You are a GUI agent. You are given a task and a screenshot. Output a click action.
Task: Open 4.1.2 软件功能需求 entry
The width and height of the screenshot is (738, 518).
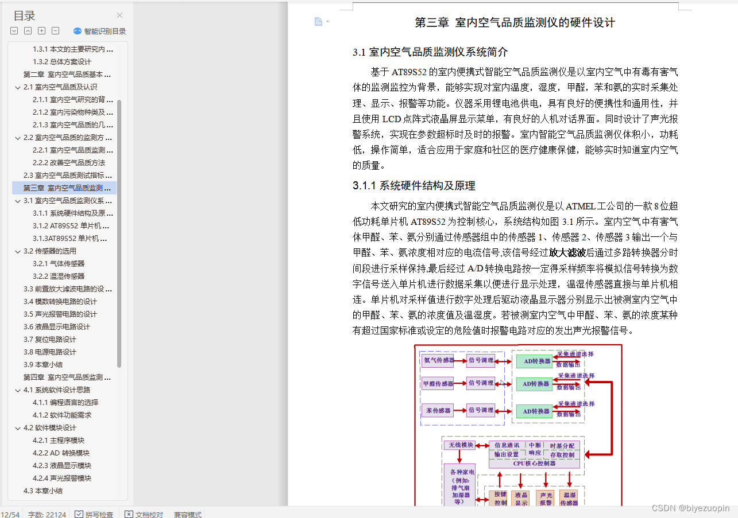click(62, 415)
